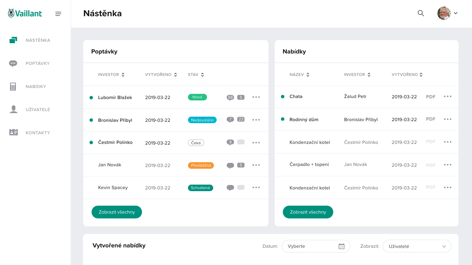Open the Zobrazit Uživatelé dropdown
The width and height of the screenshot is (472, 265).
[x=417, y=246]
